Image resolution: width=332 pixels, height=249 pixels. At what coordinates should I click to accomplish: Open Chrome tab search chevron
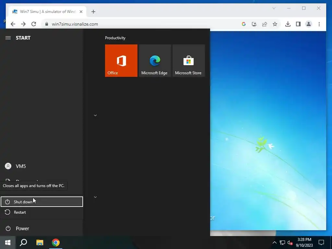pos(274,8)
